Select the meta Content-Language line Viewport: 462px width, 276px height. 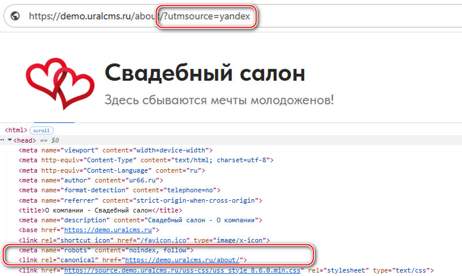point(111,170)
